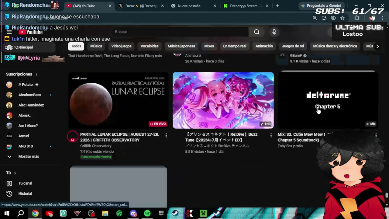The height and width of the screenshot is (219, 389).
Task: Open the Buzz Tune video title
Action: click(x=221, y=137)
